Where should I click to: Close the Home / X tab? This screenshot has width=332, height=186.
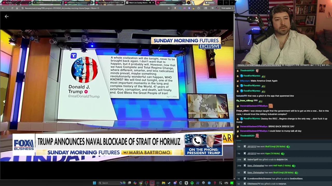60,3
